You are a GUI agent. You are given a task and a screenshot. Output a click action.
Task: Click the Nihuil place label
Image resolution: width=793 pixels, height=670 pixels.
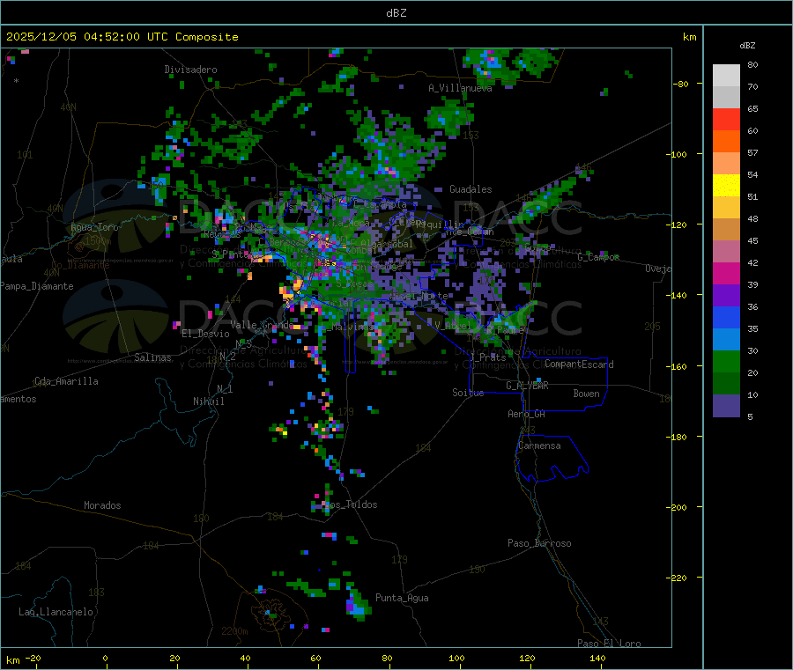point(209,401)
